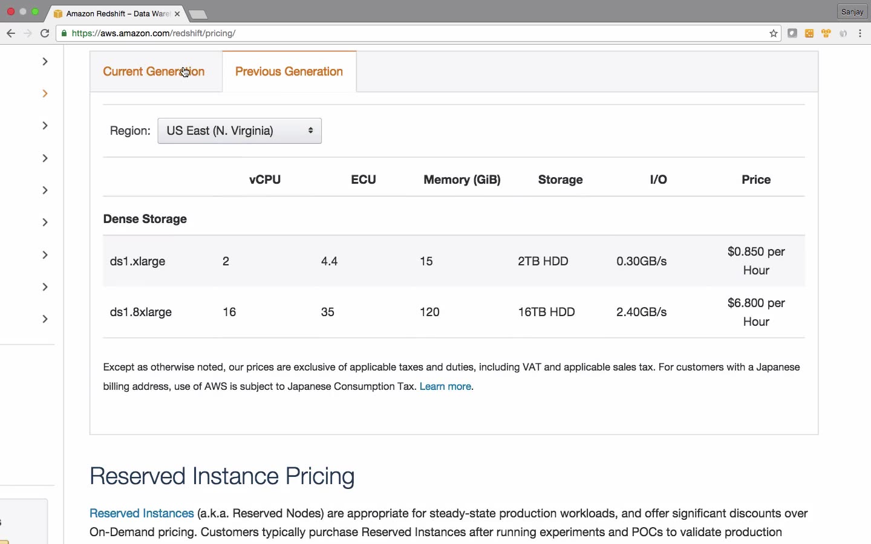Expand the orange highlighted sidebar chevron
Viewport: 871px width, 544px height.
click(45, 94)
